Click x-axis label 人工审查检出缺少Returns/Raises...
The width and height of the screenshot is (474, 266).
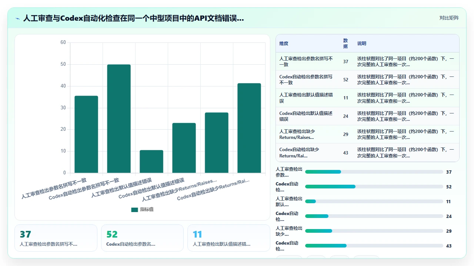click(180, 190)
